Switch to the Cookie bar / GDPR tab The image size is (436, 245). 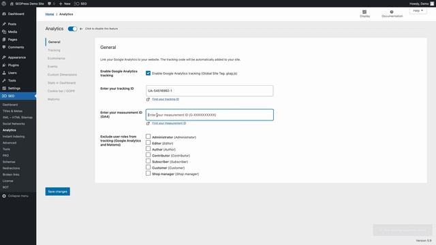pyautogui.click(x=61, y=91)
